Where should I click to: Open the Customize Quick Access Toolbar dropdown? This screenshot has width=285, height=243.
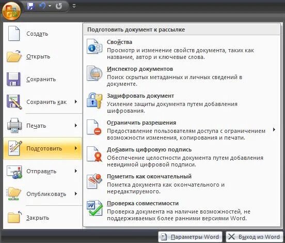tap(74, 6)
